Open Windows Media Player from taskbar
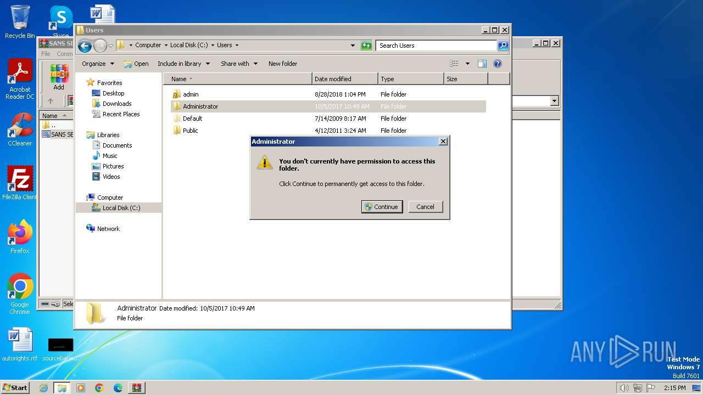Image resolution: width=703 pixels, height=395 pixels. [x=81, y=388]
